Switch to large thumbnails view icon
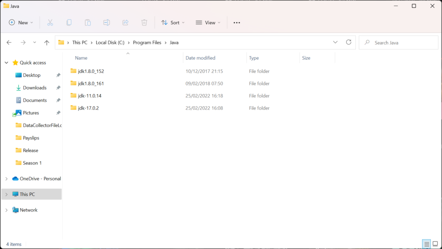 (435, 244)
